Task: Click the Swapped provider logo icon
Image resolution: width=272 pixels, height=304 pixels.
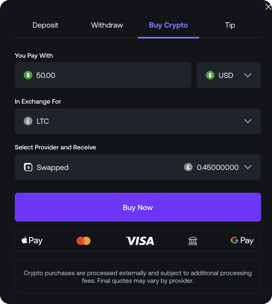Action: 28,167
